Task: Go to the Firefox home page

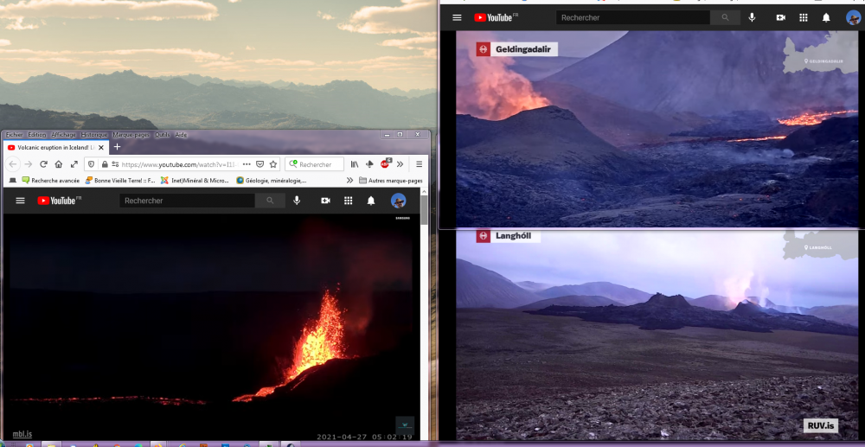Action: point(58,164)
